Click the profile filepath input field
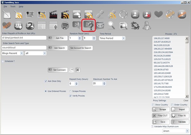The image size is (191, 135). coord(24,38)
